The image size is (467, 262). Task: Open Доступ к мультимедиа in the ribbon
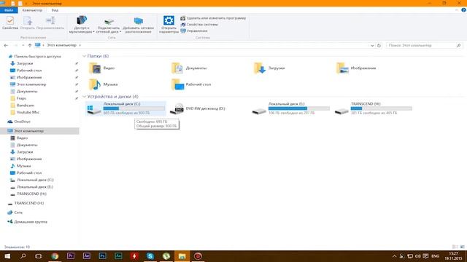tap(81, 25)
